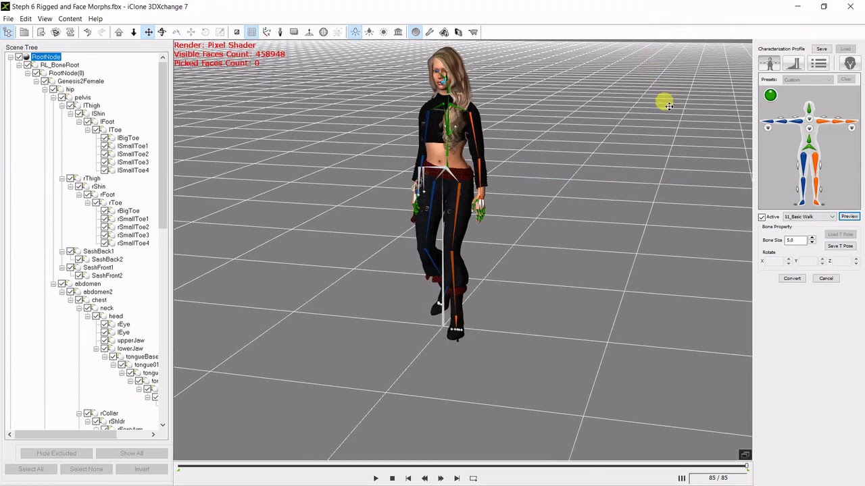Click the globe wireframe toolbar icon

coord(323,32)
